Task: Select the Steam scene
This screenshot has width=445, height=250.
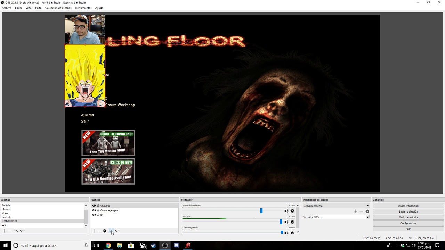Action: [42, 209]
